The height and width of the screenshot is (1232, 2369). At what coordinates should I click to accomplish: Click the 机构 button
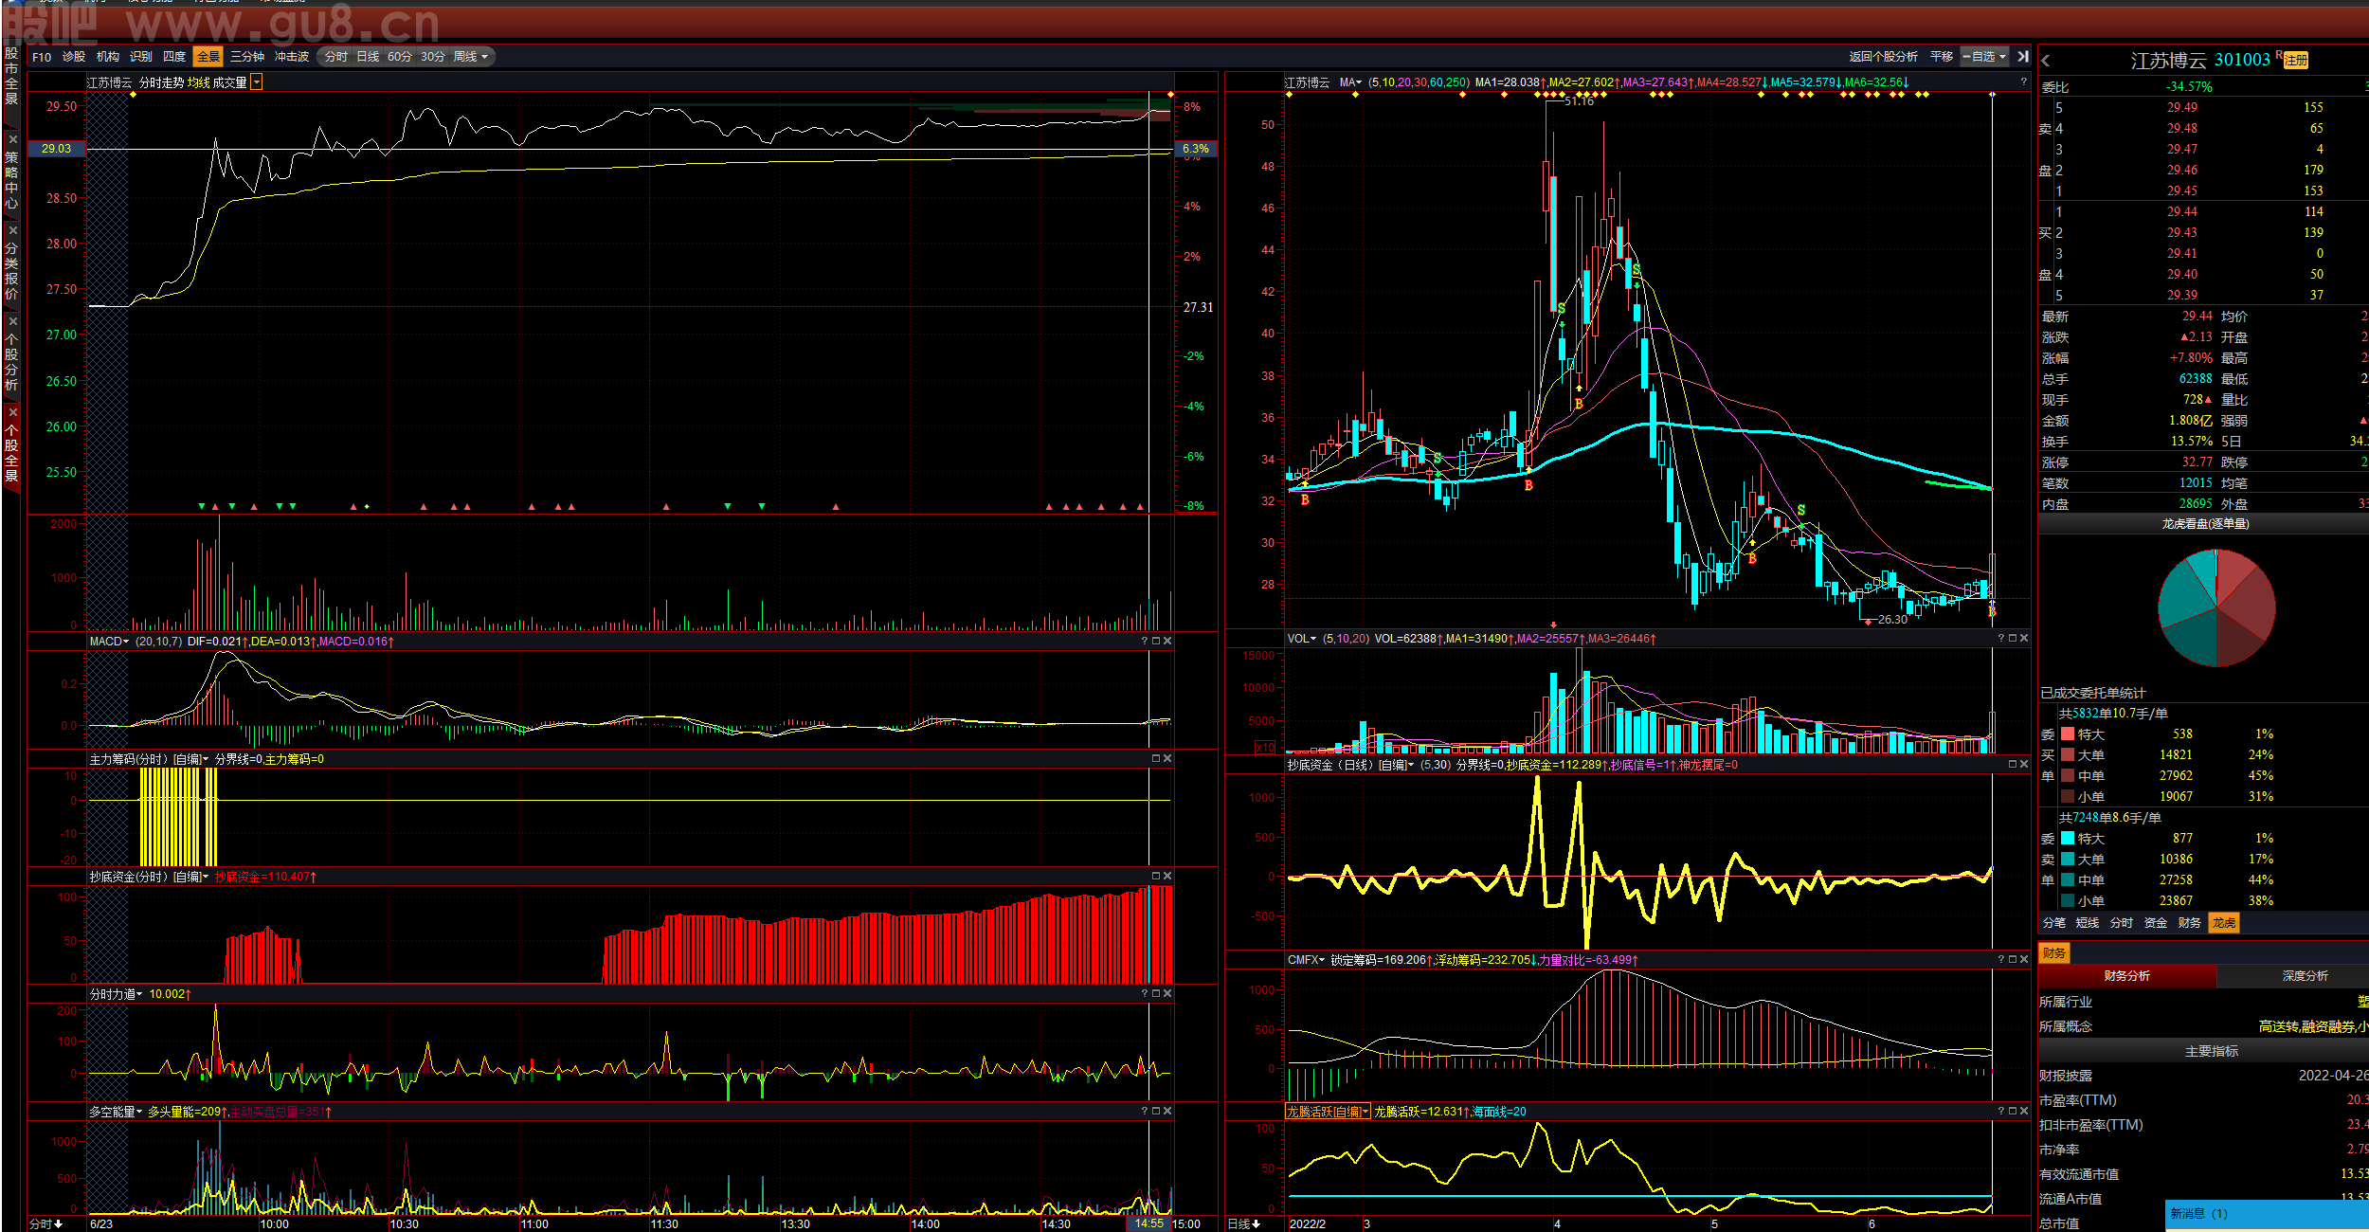(x=108, y=57)
